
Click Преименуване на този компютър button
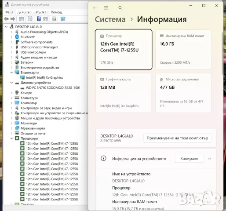(177, 138)
